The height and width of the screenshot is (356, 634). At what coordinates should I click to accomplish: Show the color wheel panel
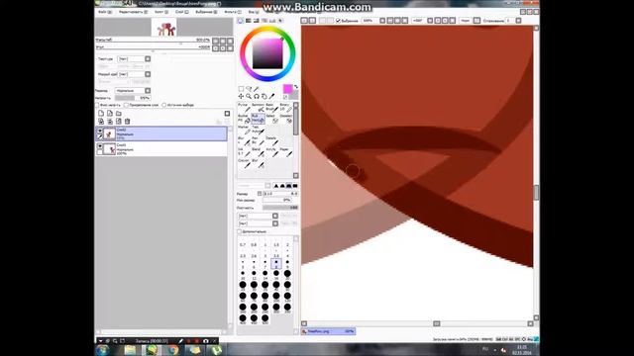point(241,21)
